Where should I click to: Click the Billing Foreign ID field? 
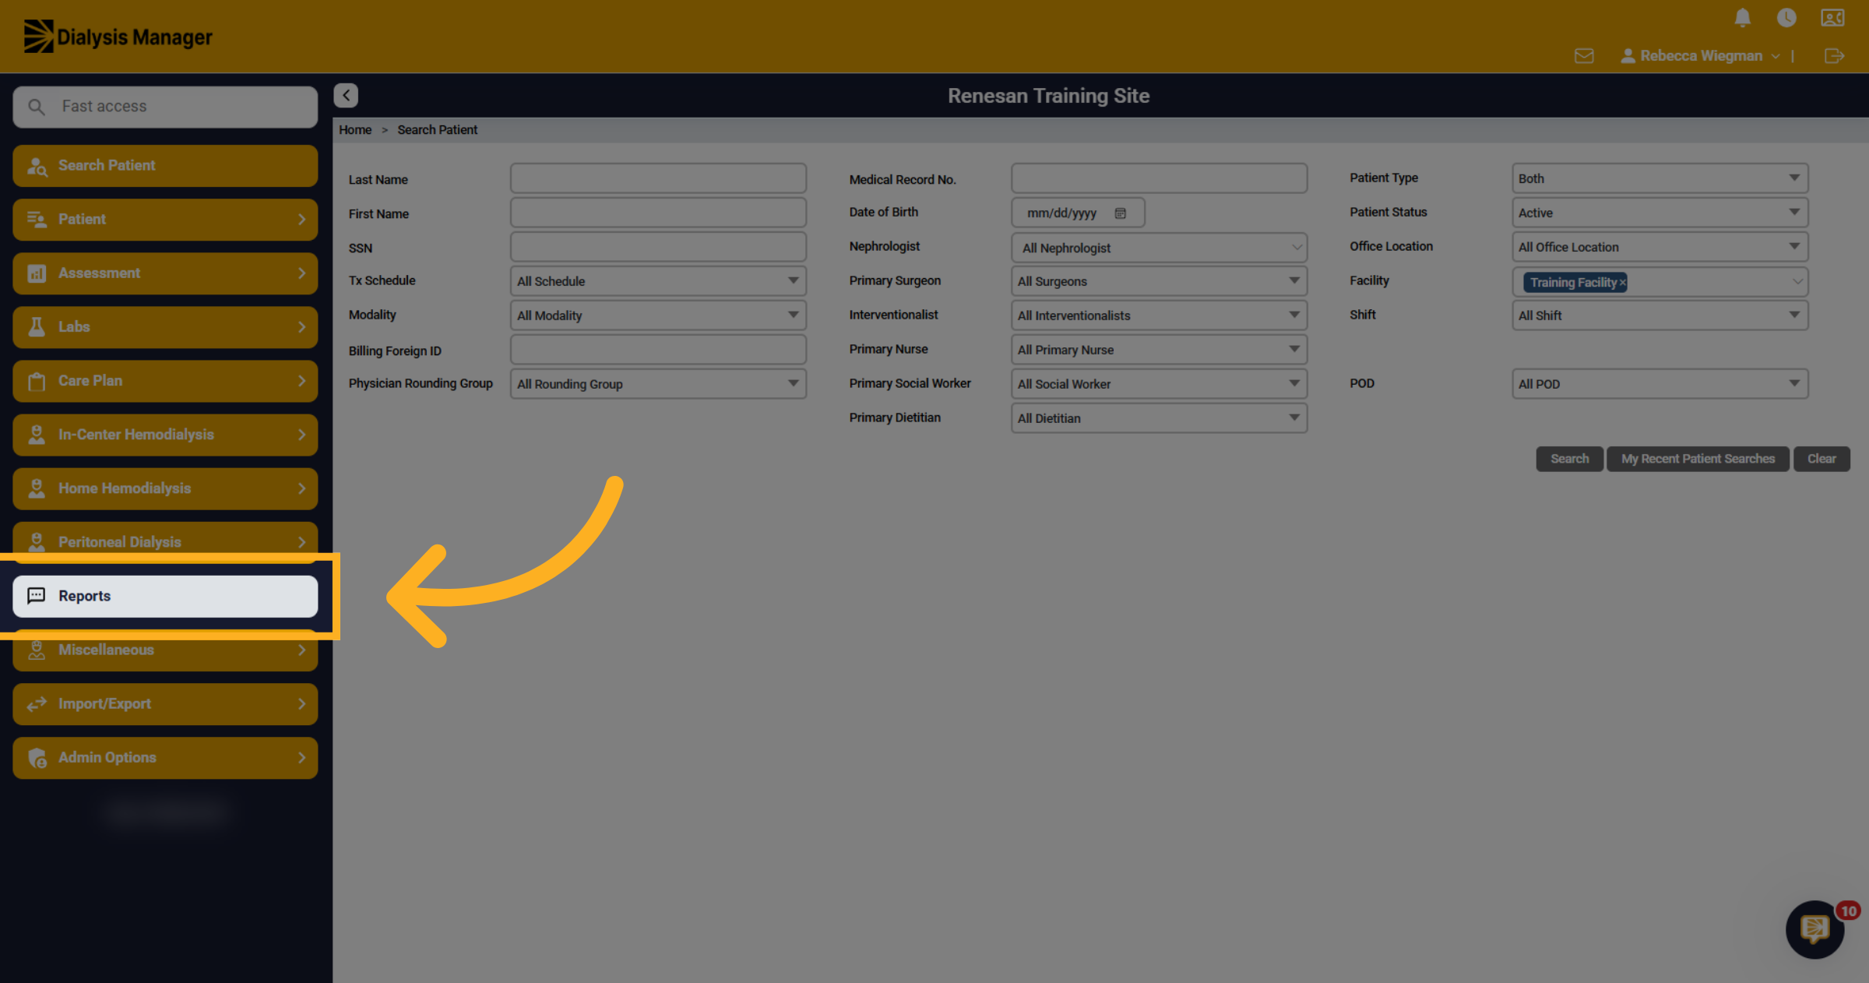click(x=658, y=350)
